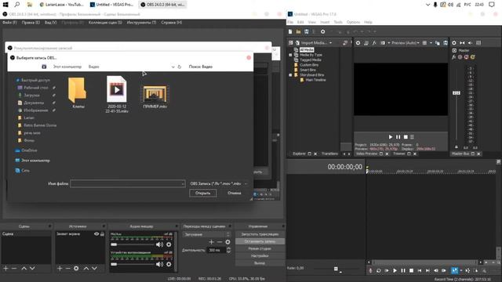
Task: Open OBS Settings button in Controls
Action: click(x=260, y=256)
